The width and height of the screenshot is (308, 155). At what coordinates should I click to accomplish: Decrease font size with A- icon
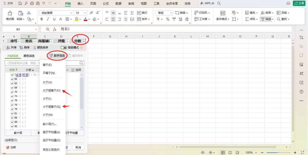pyautogui.click(x=97, y=13)
